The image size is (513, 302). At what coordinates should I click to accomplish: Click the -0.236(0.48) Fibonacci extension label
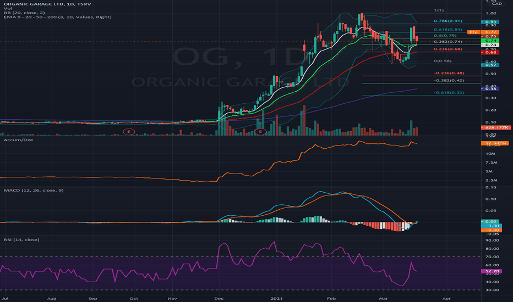(x=449, y=73)
